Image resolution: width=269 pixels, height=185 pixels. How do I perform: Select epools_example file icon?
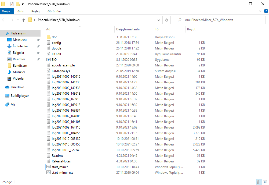click(x=49, y=65)
